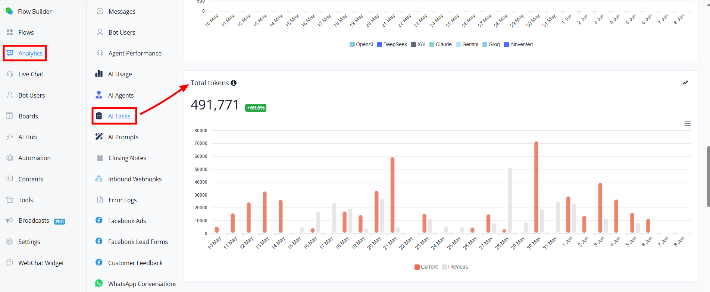
Task: Click the page vertical scrollbar
Action: coord(708,177)
